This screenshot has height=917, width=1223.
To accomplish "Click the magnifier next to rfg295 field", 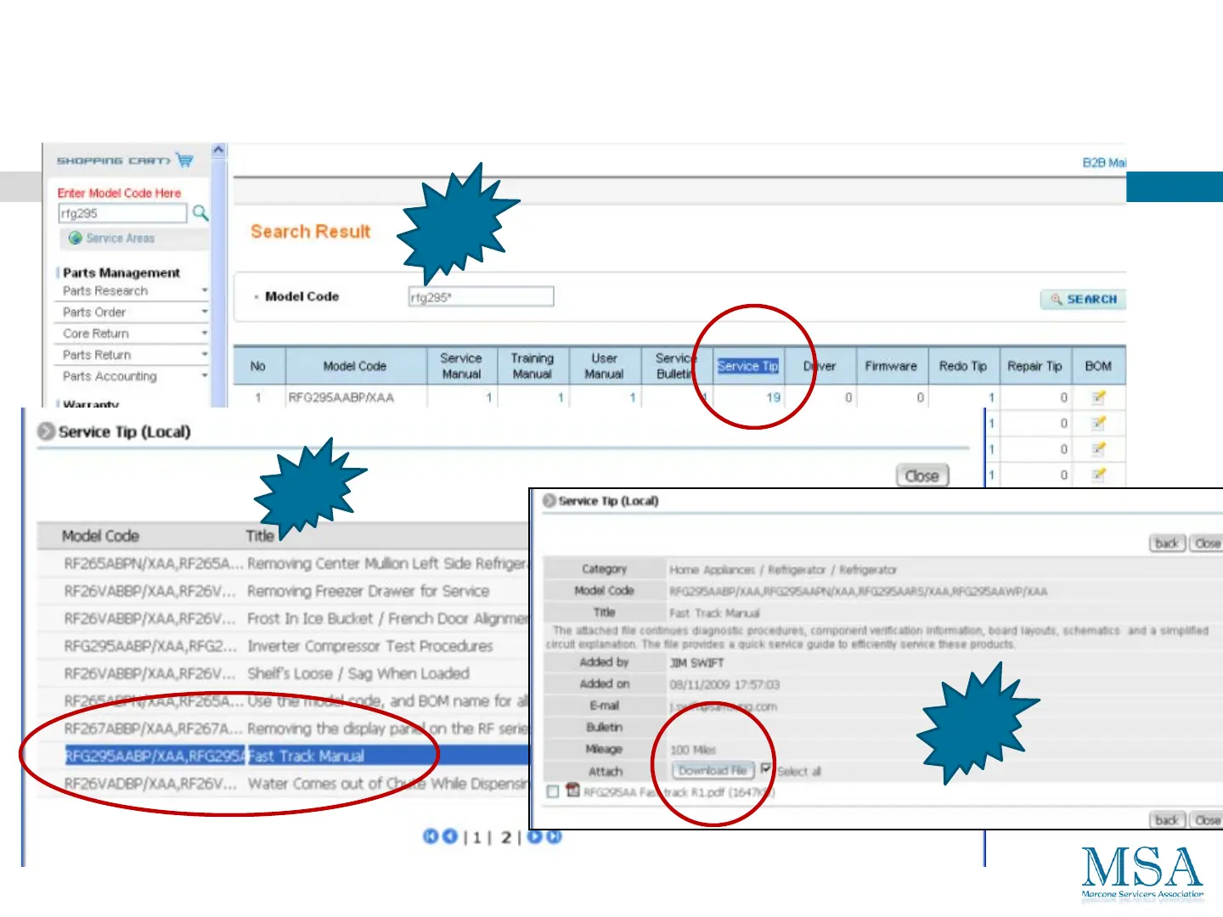I will pyautogui.click(x=200, y=213).
